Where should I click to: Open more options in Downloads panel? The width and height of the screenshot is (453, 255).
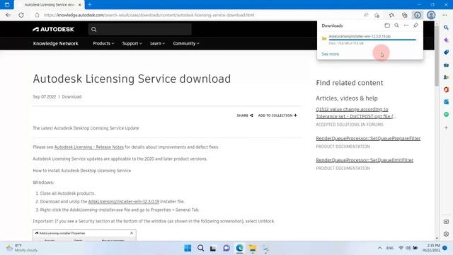click(406, 25)
